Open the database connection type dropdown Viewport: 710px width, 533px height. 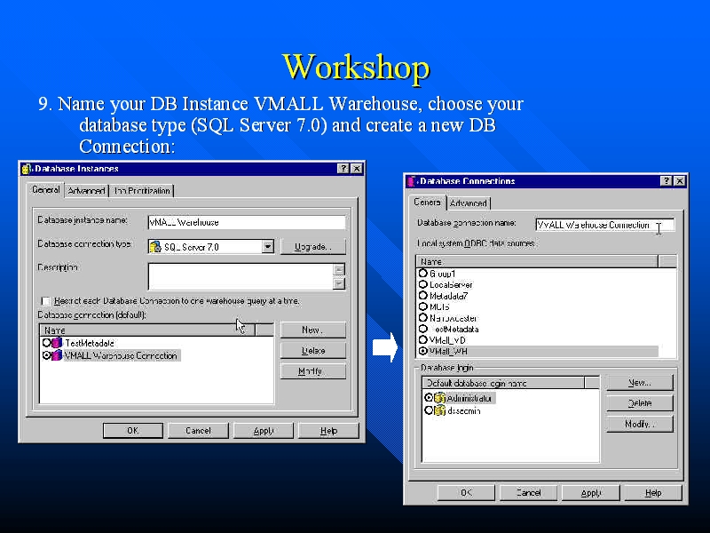pyautogui.click(x=267, y=247)
